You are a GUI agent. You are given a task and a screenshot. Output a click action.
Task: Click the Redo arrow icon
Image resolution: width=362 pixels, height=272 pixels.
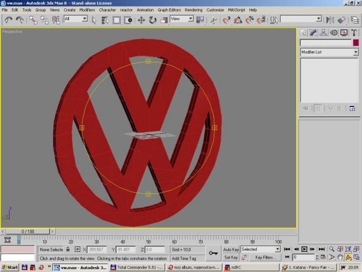click(20, 20)
